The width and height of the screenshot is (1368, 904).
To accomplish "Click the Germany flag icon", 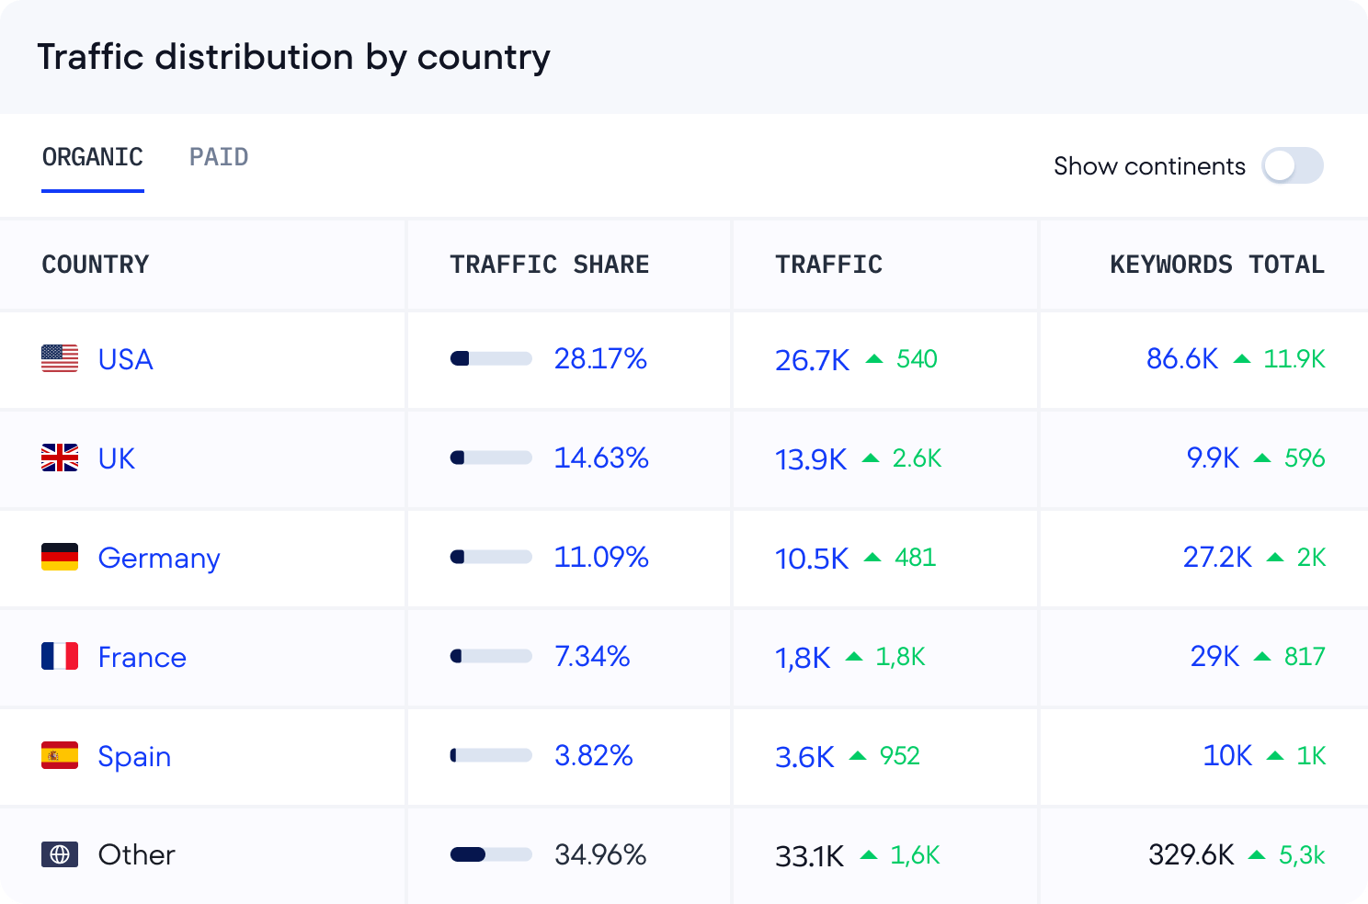I will pos(60,557).
